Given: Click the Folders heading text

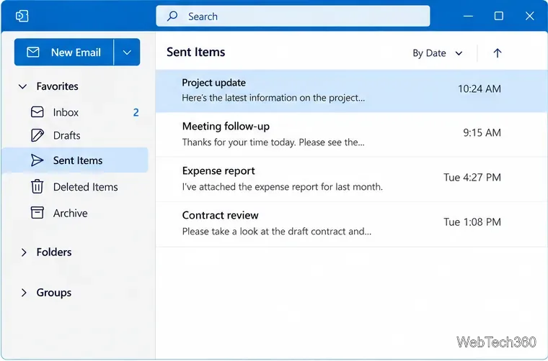Looking at the screenshot, I should [54, 252].
